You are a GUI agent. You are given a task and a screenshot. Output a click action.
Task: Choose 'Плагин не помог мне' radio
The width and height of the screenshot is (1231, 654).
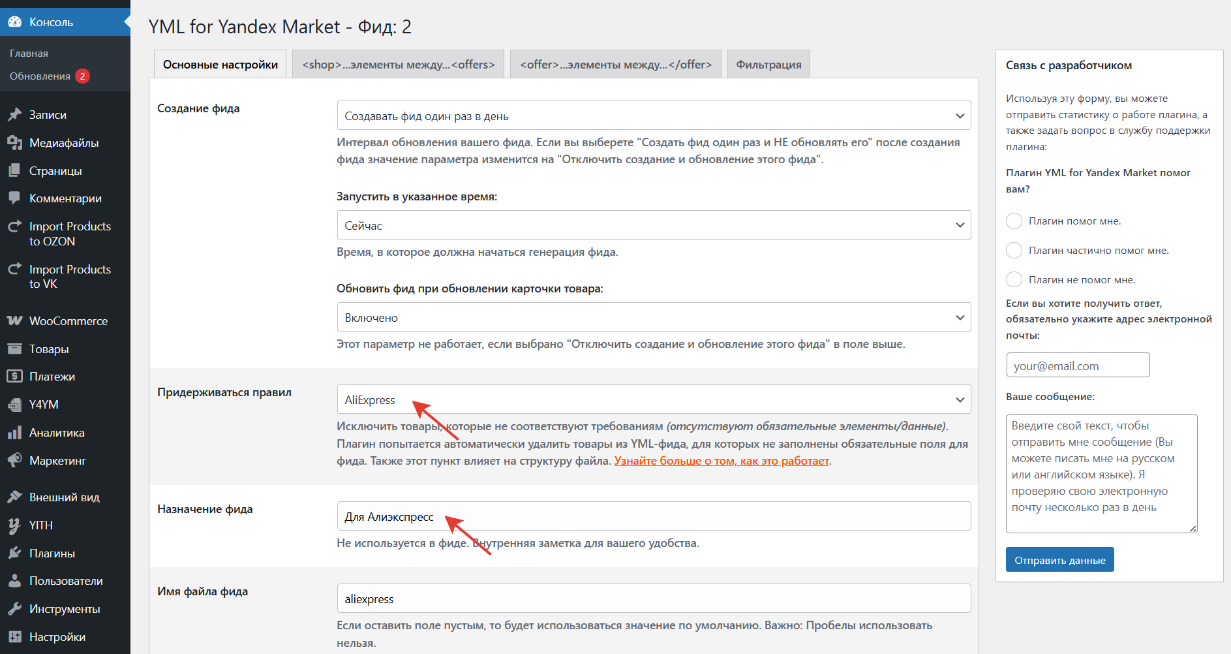1014,280
